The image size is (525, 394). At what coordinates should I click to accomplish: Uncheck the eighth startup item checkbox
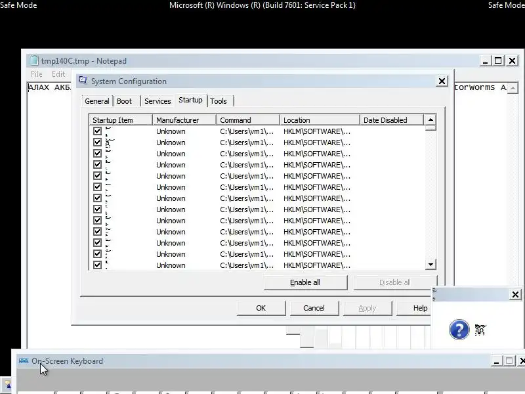click(x=97, y=209)
